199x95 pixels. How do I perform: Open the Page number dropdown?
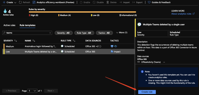[32, 91]
